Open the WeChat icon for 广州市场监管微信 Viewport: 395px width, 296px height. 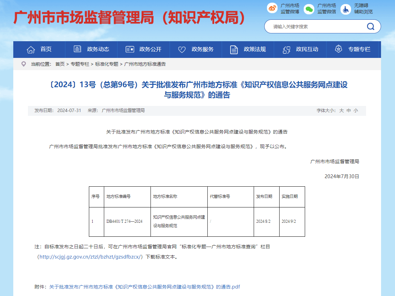point(309,9)
